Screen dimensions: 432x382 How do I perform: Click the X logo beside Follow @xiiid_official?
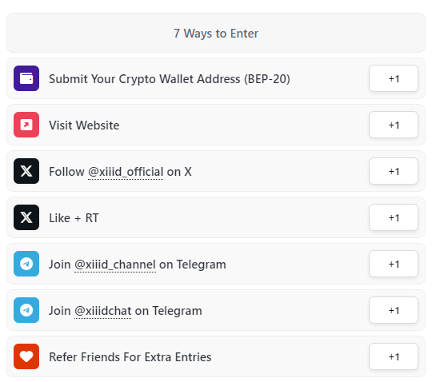[x=26, y=171]
